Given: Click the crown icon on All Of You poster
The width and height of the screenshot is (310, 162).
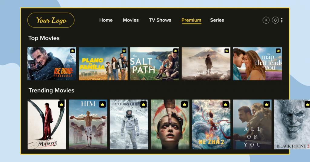Looking at the screenshot, I should point(267,104).
